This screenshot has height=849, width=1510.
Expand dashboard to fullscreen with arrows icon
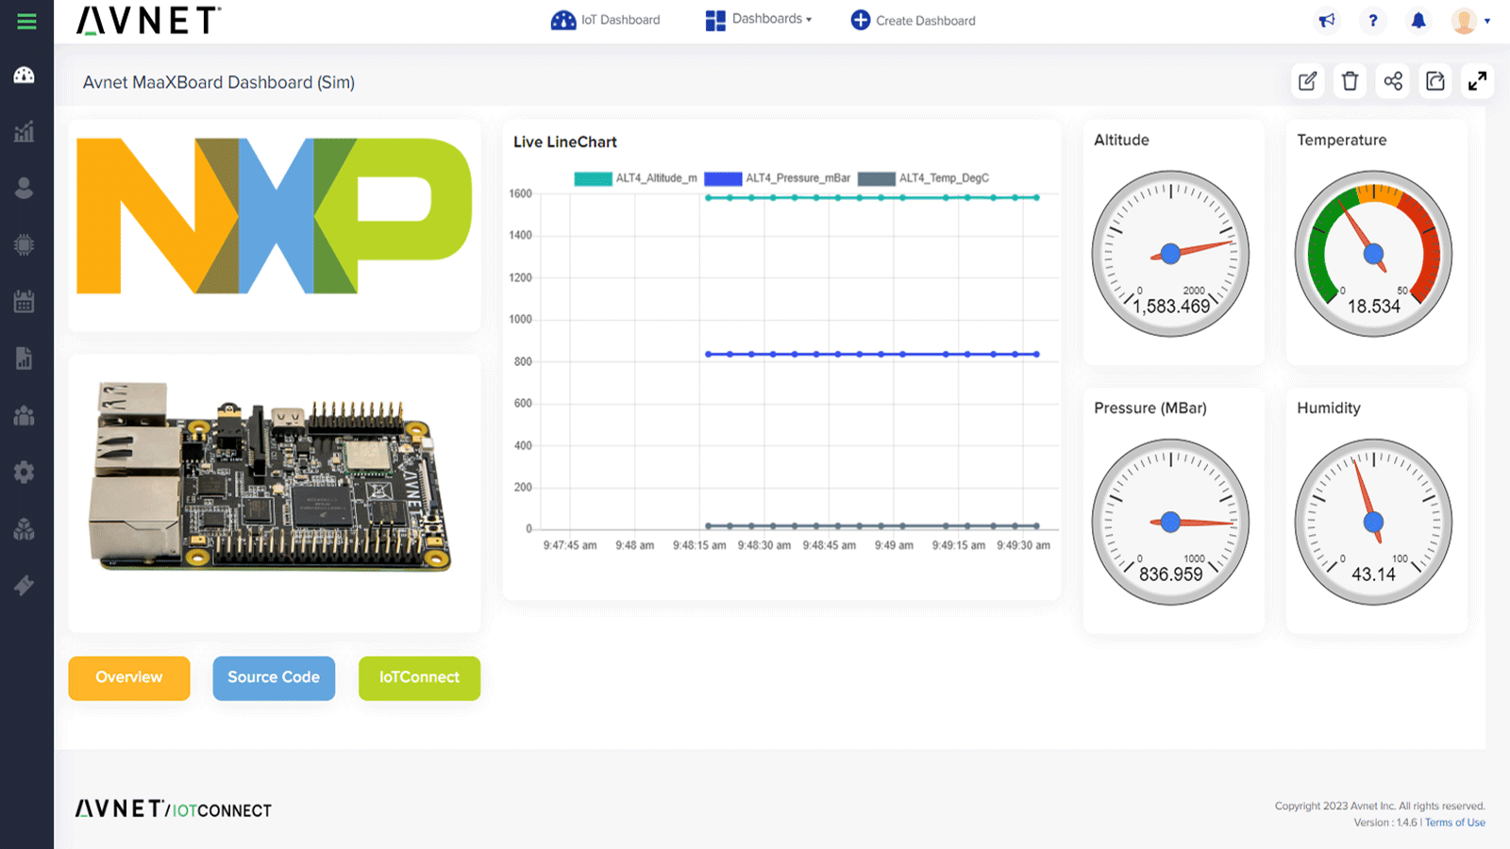pyautogui.click(x=1477, y=81)
